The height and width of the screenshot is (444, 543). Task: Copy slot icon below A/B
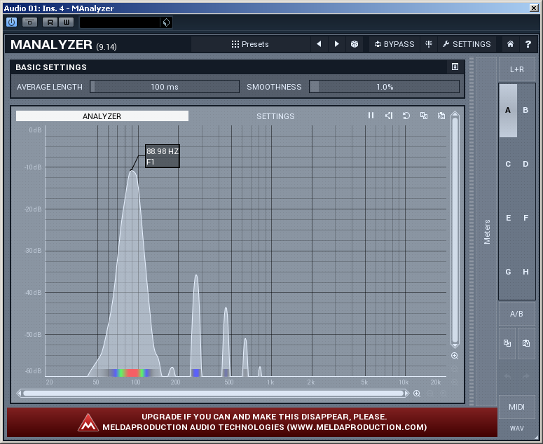click(x=507, y=343)
